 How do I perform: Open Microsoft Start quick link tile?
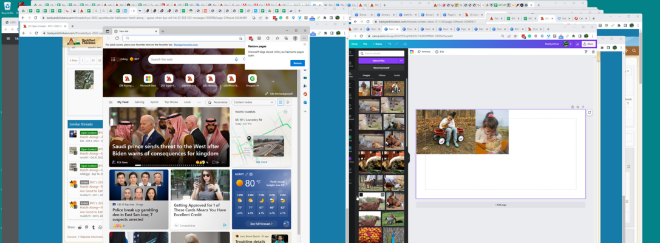tap(148, 80)
